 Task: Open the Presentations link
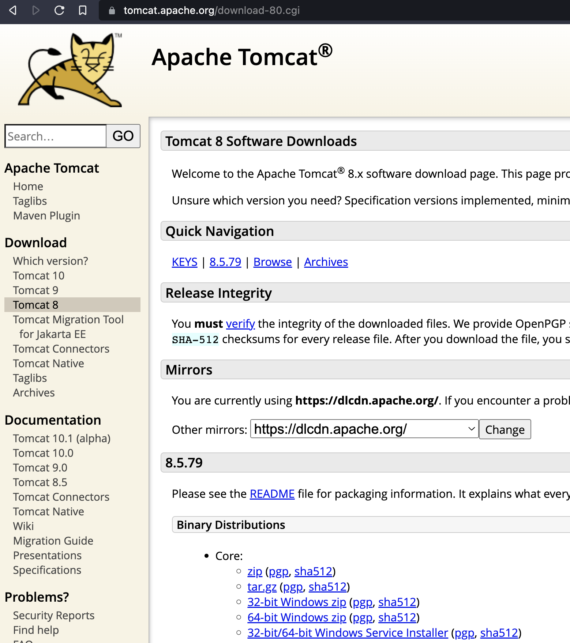(x=47, y=556)
